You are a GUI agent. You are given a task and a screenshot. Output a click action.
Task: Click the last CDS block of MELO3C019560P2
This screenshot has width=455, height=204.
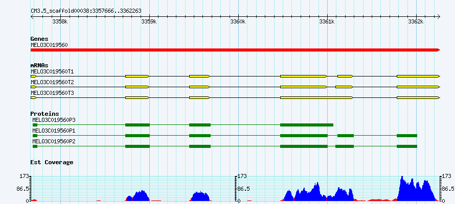point(407,146)
